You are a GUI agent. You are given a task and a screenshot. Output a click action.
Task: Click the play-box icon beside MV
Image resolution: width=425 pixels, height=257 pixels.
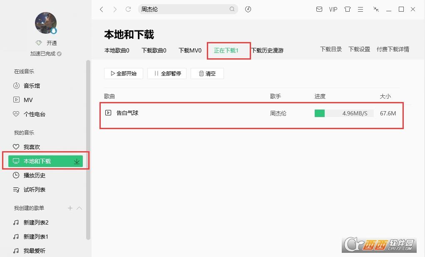(16, 100)
